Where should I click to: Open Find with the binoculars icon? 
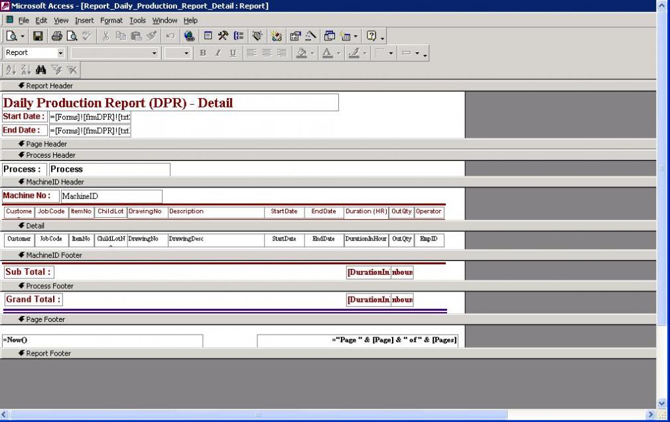tap(41, 70)
